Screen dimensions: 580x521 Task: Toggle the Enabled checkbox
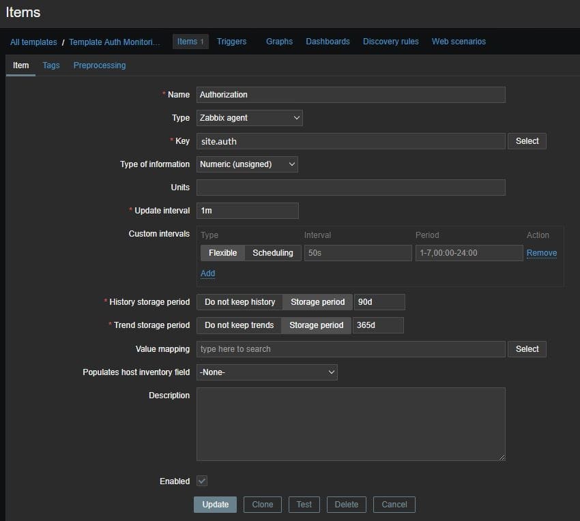pos(202,481)
